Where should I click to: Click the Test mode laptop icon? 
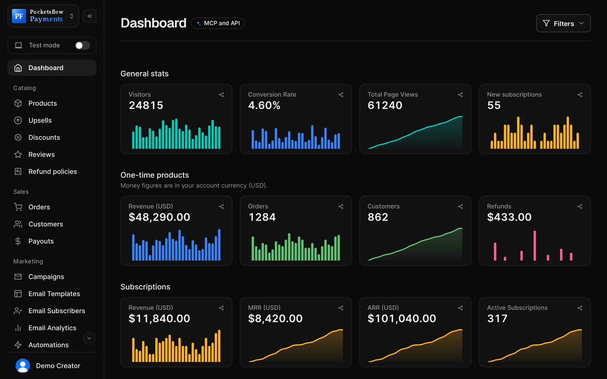[x=19, y=45]
